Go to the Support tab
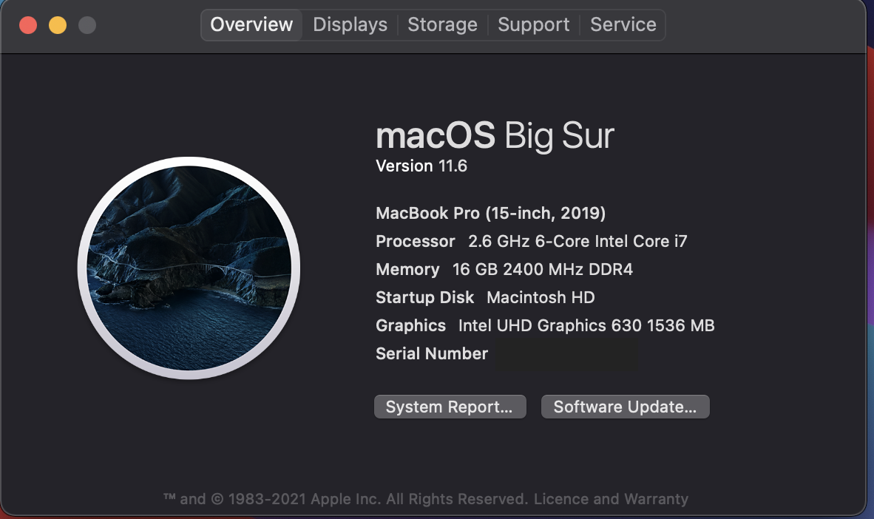This screenshot has width=874, height=519. [533, 24]
